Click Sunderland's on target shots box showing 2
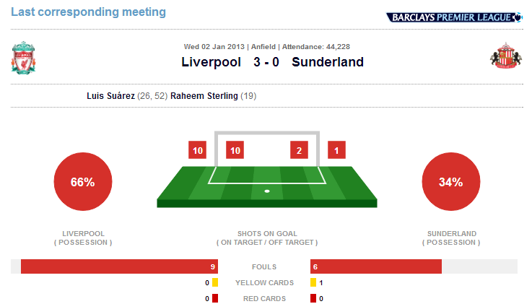Screen dimensions: 532x304 coord(300,150)
